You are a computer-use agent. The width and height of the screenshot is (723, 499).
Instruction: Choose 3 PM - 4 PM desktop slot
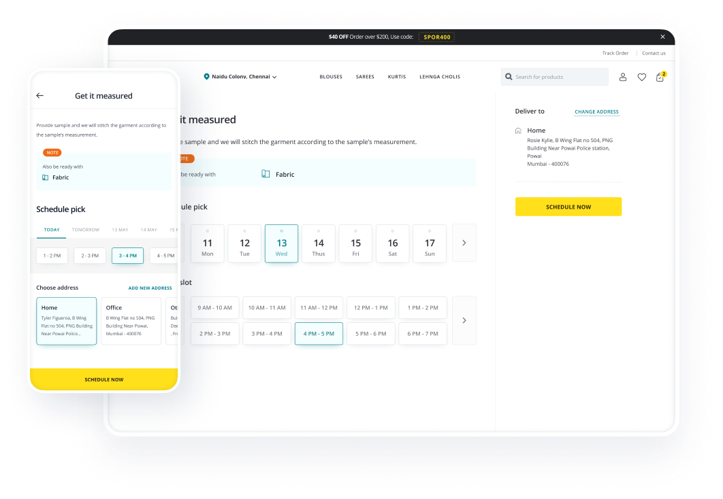click(267, 334)
